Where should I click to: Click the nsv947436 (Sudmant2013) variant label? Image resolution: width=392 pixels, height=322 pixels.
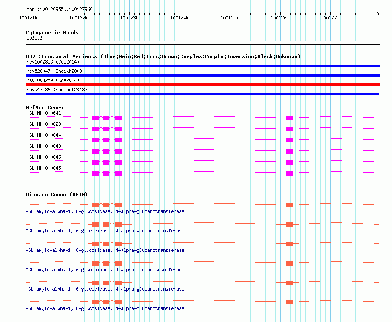[x=57, y=90]
